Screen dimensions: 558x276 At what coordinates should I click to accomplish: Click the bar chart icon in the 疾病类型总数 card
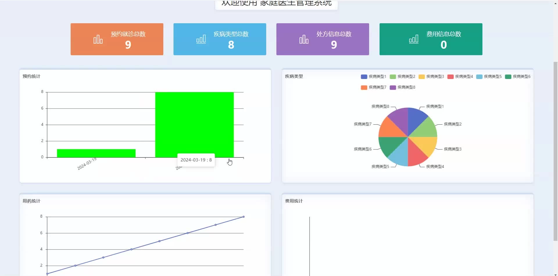pos(201,39)
